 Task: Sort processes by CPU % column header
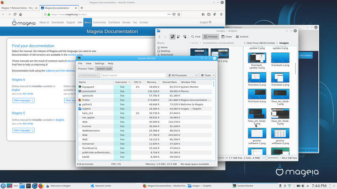tap(137, 82)
